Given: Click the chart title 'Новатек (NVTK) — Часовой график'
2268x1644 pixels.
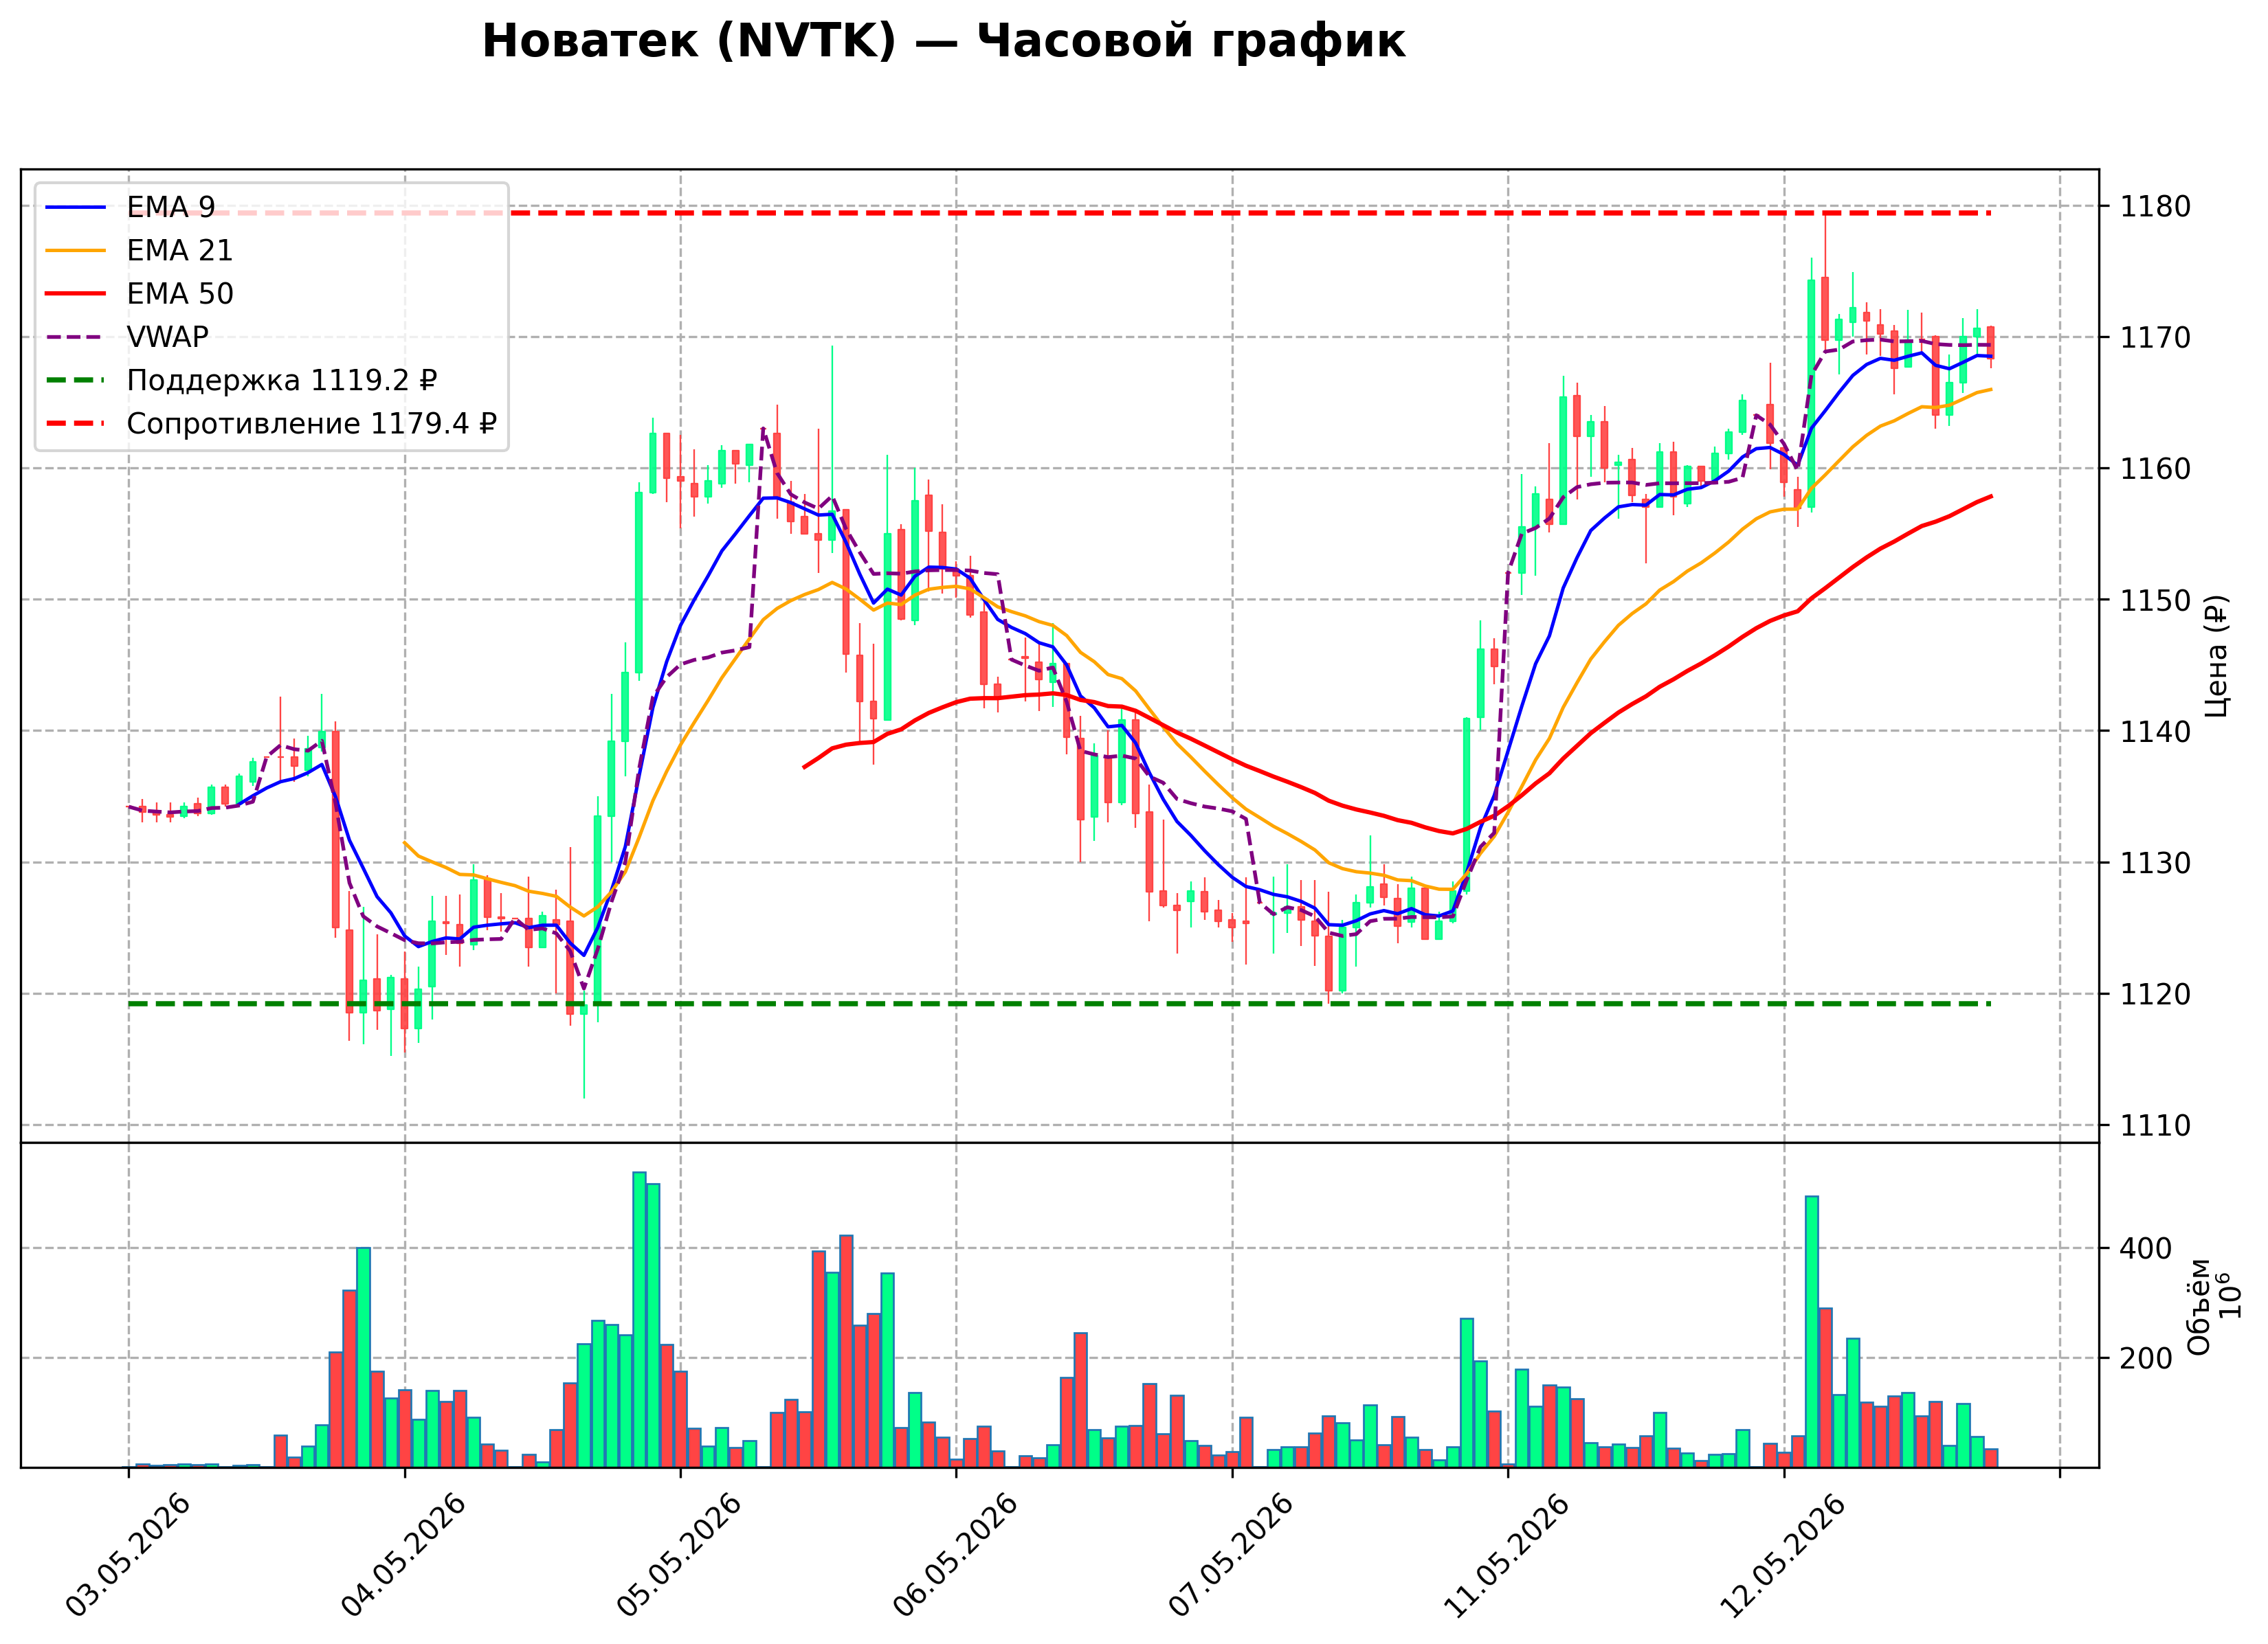Looking at the screenshot, I should tap(943, 42).
